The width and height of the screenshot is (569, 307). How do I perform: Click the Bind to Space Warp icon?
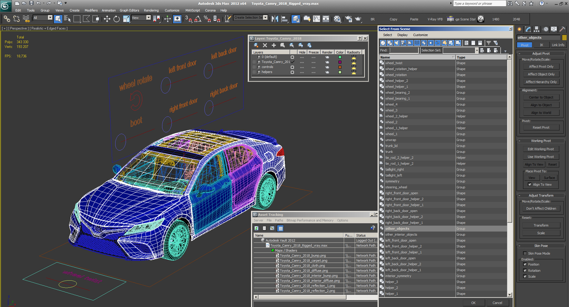(x=26, y=19)
